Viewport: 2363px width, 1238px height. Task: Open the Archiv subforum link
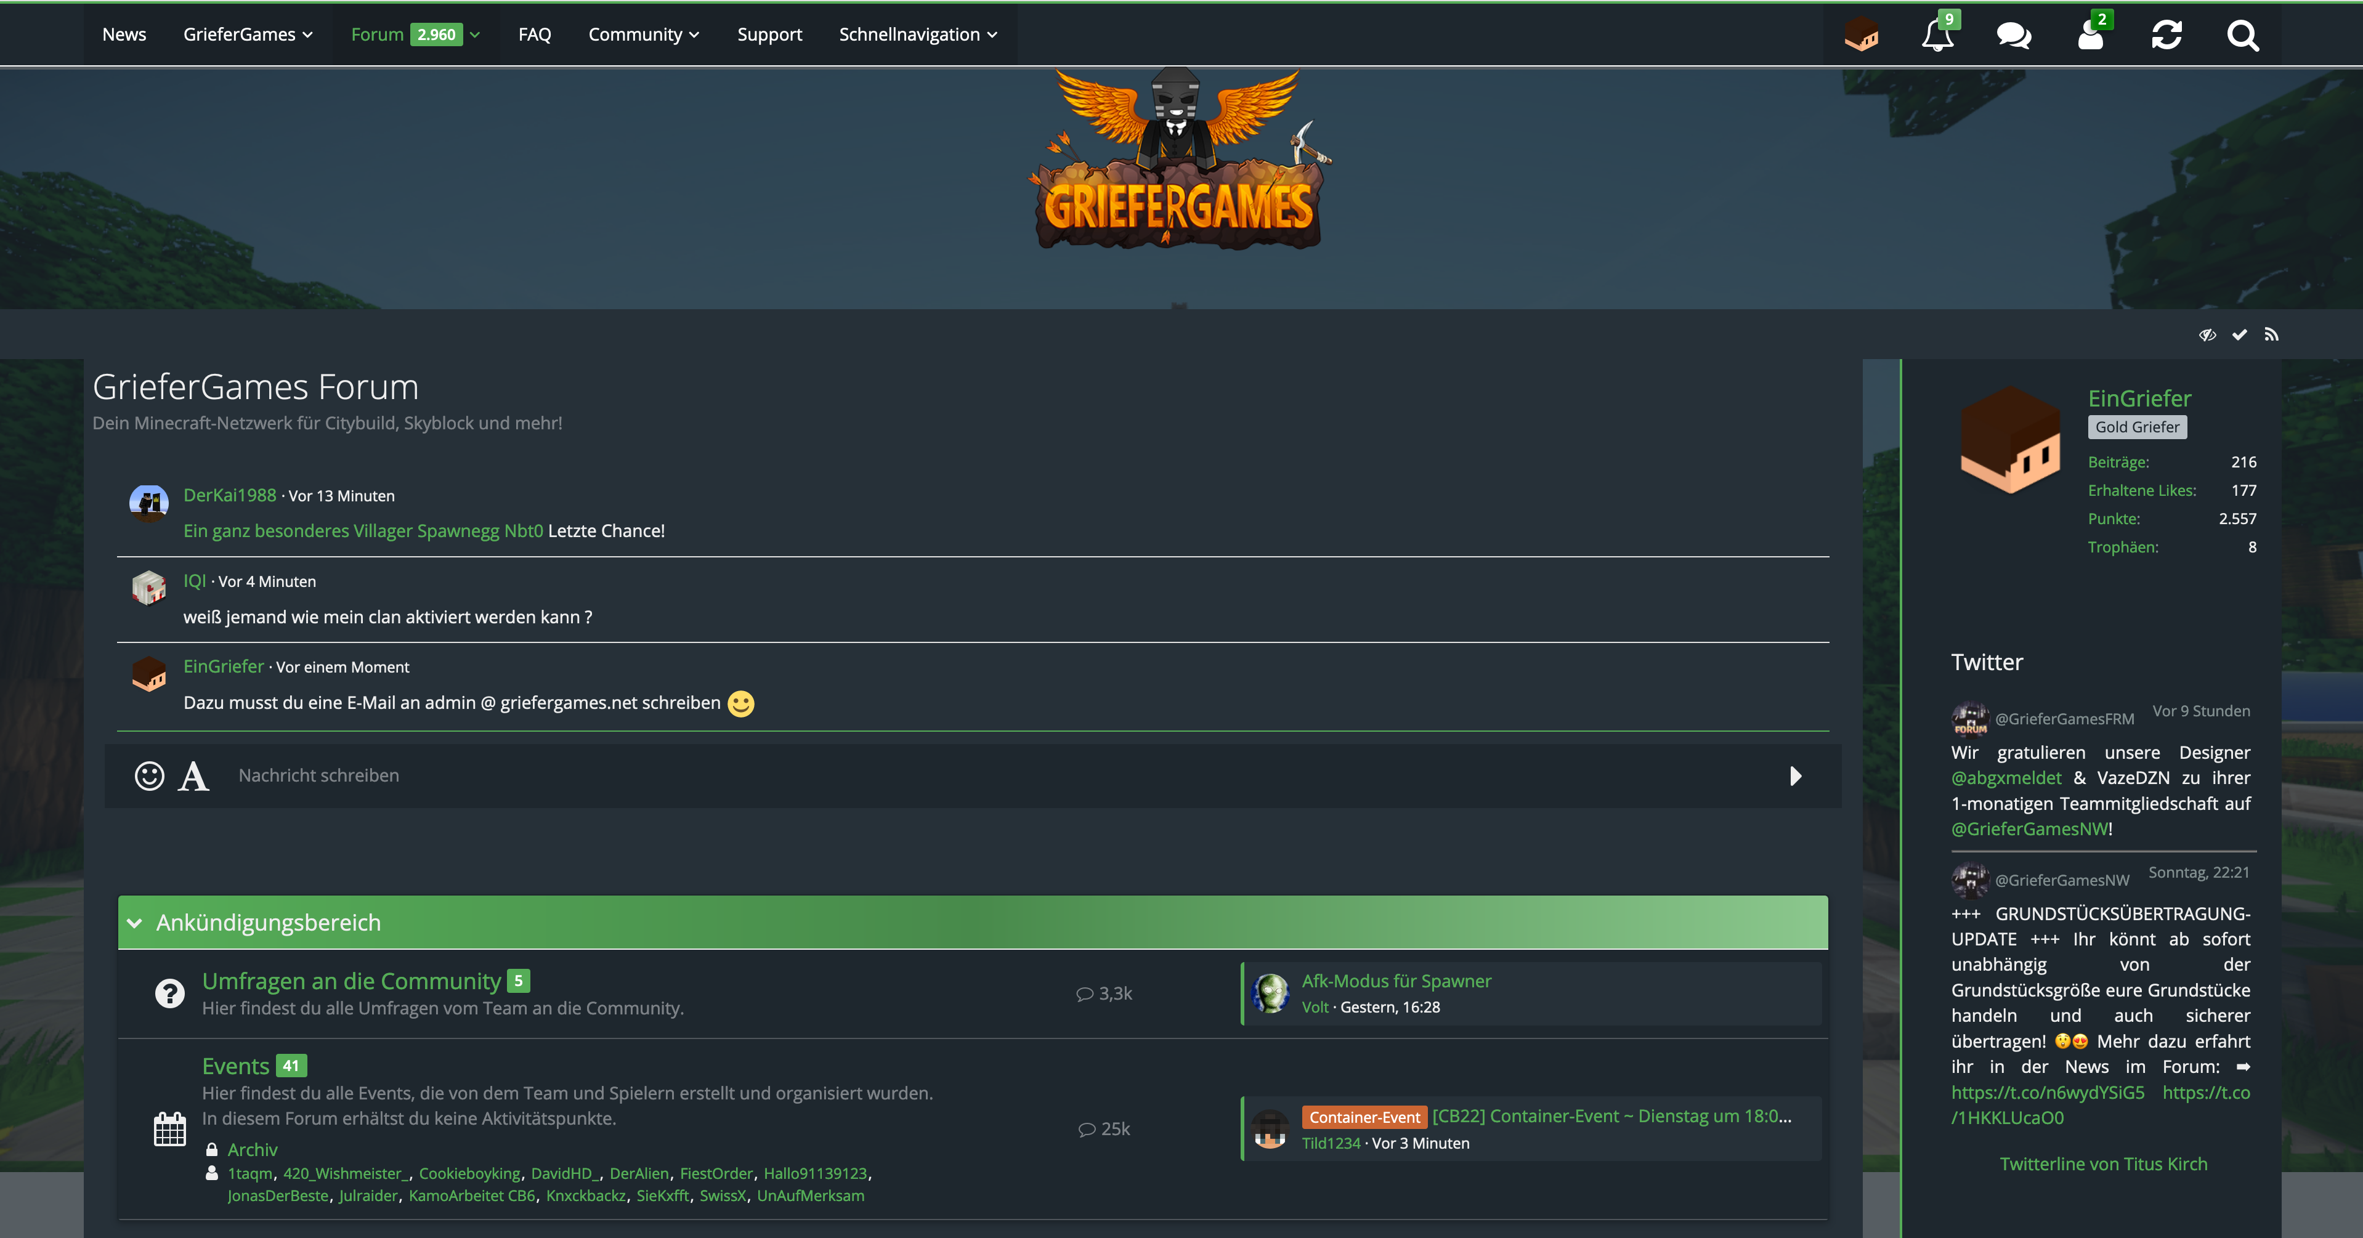(253, 1150)
